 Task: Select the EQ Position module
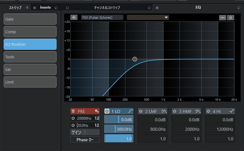tap(30, 44)
